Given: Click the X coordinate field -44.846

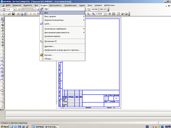Looking at the screenshot, I should coord(94,9).
